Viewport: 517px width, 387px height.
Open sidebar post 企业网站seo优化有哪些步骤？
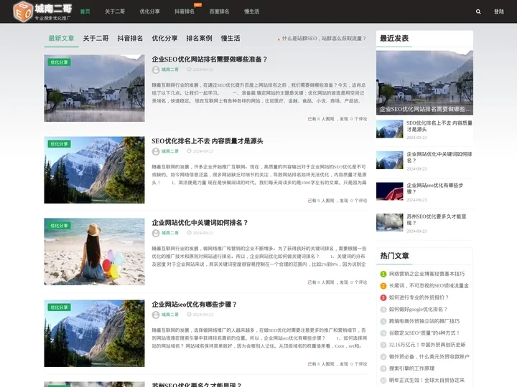click(434, 188)
